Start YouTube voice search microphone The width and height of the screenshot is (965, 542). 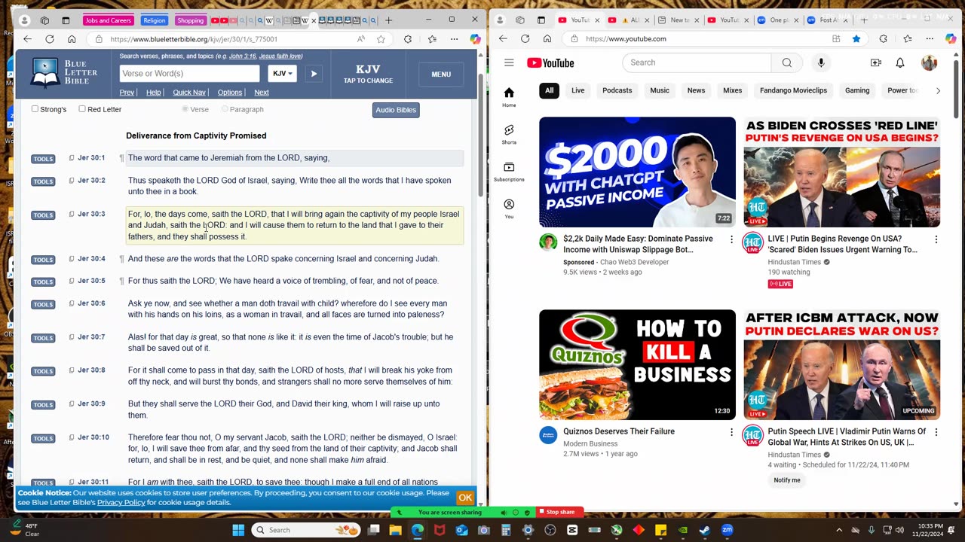[821, 62]
